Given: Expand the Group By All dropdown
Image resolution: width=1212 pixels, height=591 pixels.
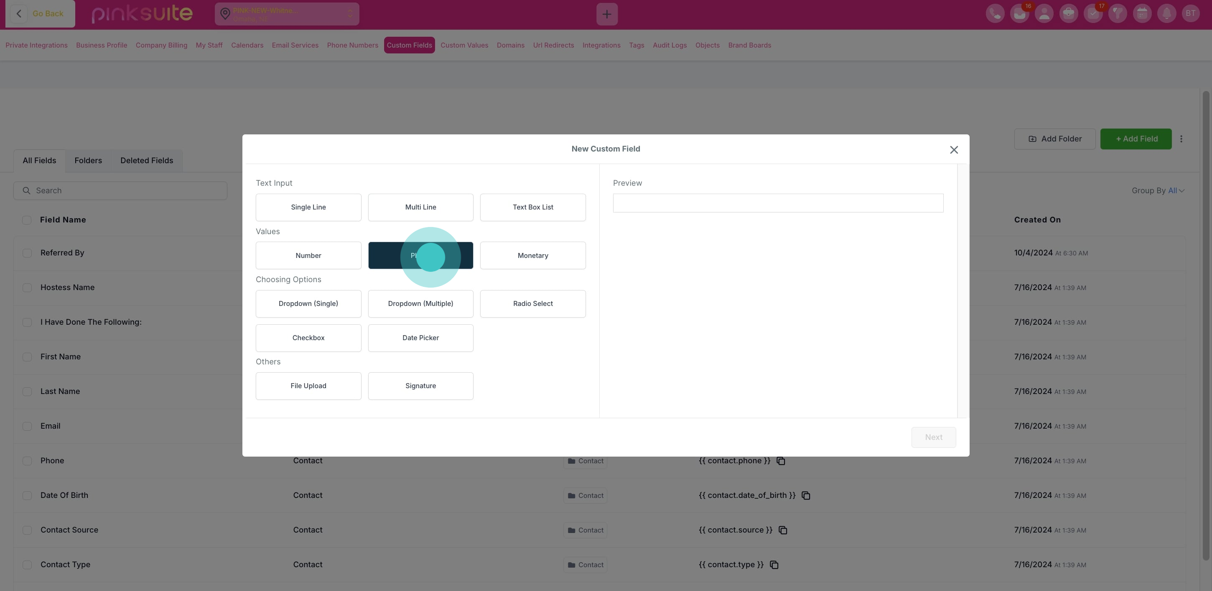Looking at the screenshot, I should click(1176, 191).
